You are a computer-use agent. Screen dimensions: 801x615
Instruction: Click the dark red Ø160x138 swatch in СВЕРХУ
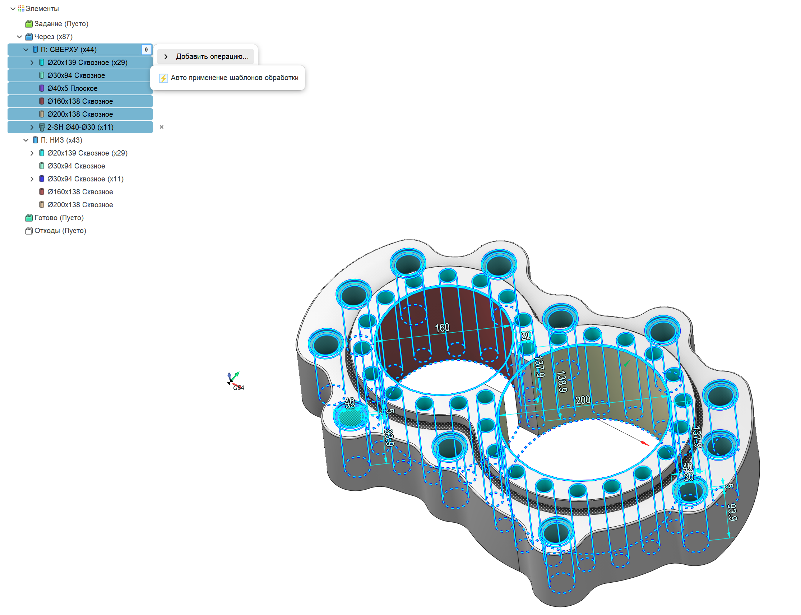tap(42, 101)
